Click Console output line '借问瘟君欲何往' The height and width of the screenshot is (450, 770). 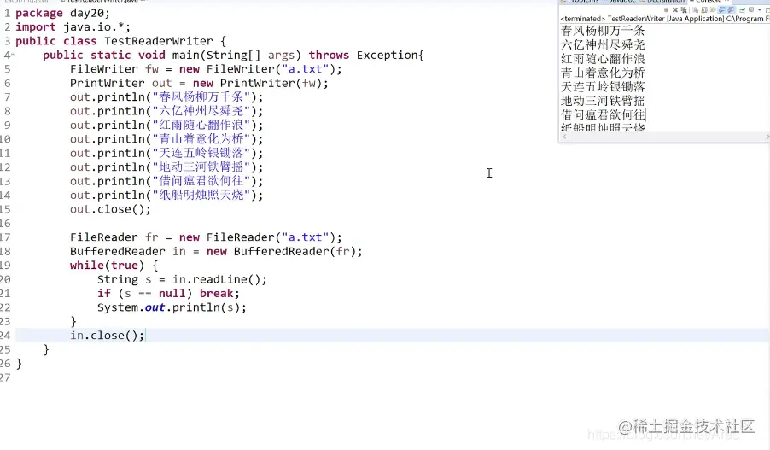coord(603,114)
